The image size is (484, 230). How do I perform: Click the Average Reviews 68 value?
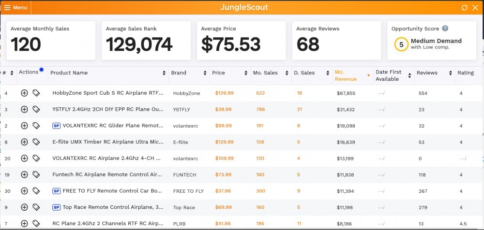(308, 44)
